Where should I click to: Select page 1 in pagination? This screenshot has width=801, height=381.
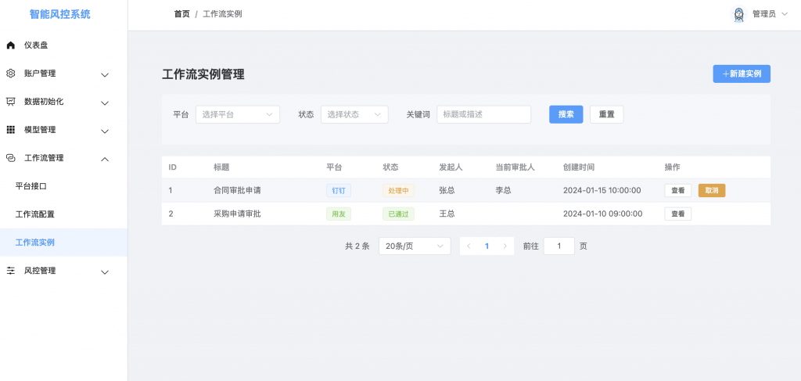pyautogui.click(x=487, y=246)
